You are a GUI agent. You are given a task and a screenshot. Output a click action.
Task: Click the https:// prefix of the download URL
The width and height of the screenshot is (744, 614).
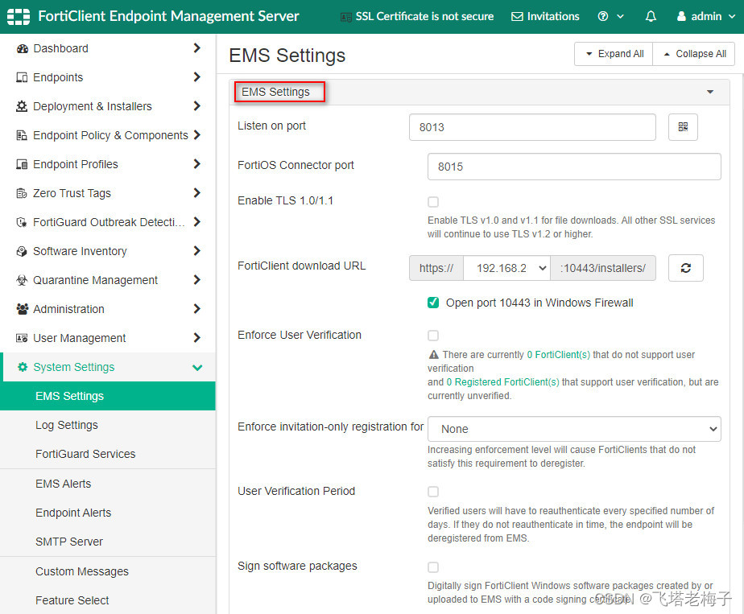[436, 268]
